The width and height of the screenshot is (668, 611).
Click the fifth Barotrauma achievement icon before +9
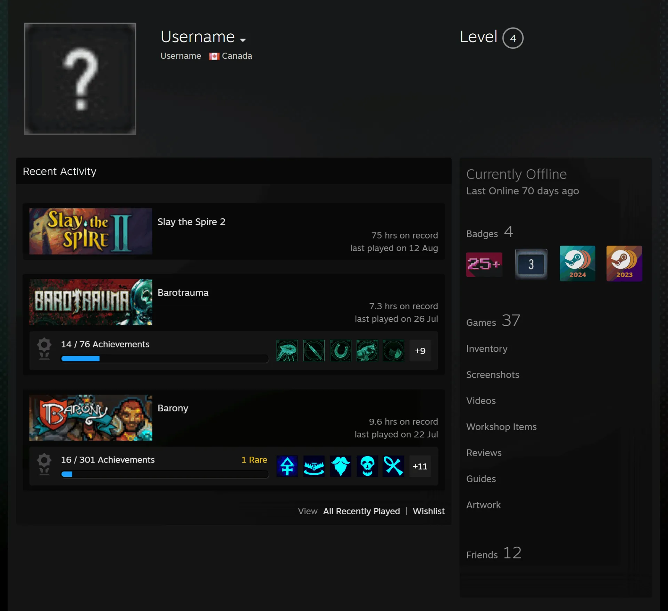393,351
